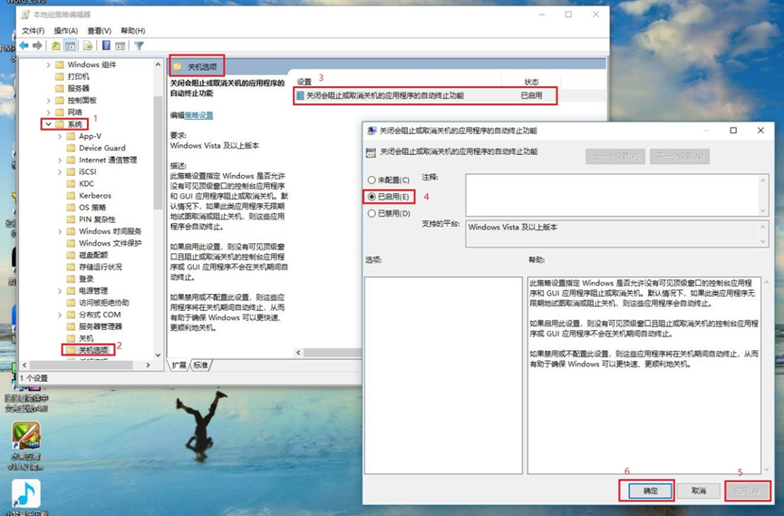Switch to the 标准 tab
Viewport: 784px width, 516px height.
tap(200, 365)
